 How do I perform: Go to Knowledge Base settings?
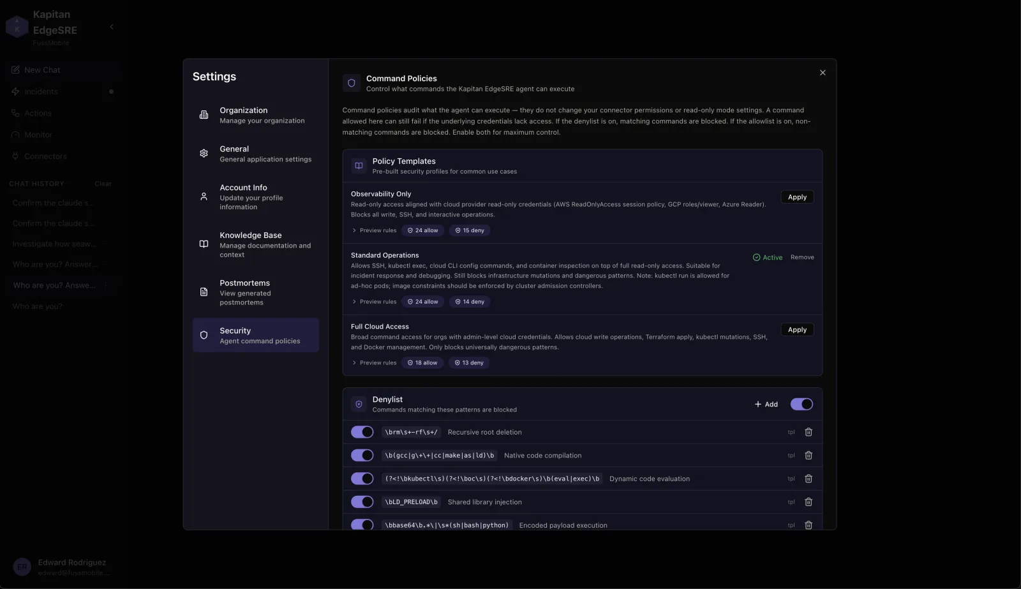coord(256,244)
